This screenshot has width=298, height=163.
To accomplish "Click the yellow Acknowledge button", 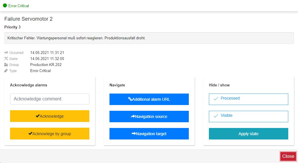I will (50, 116).
